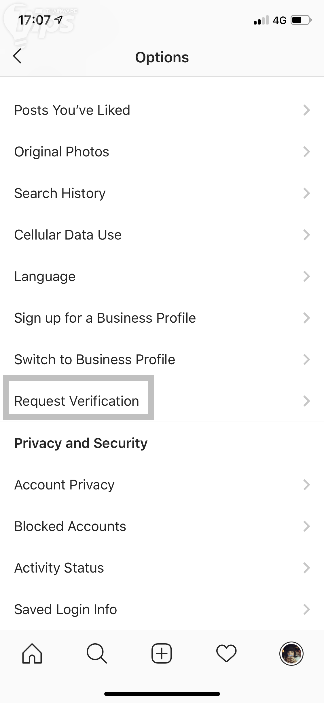Tap the cellular signal bars icon
Screen dimensions: 324x703
[261, 20]
